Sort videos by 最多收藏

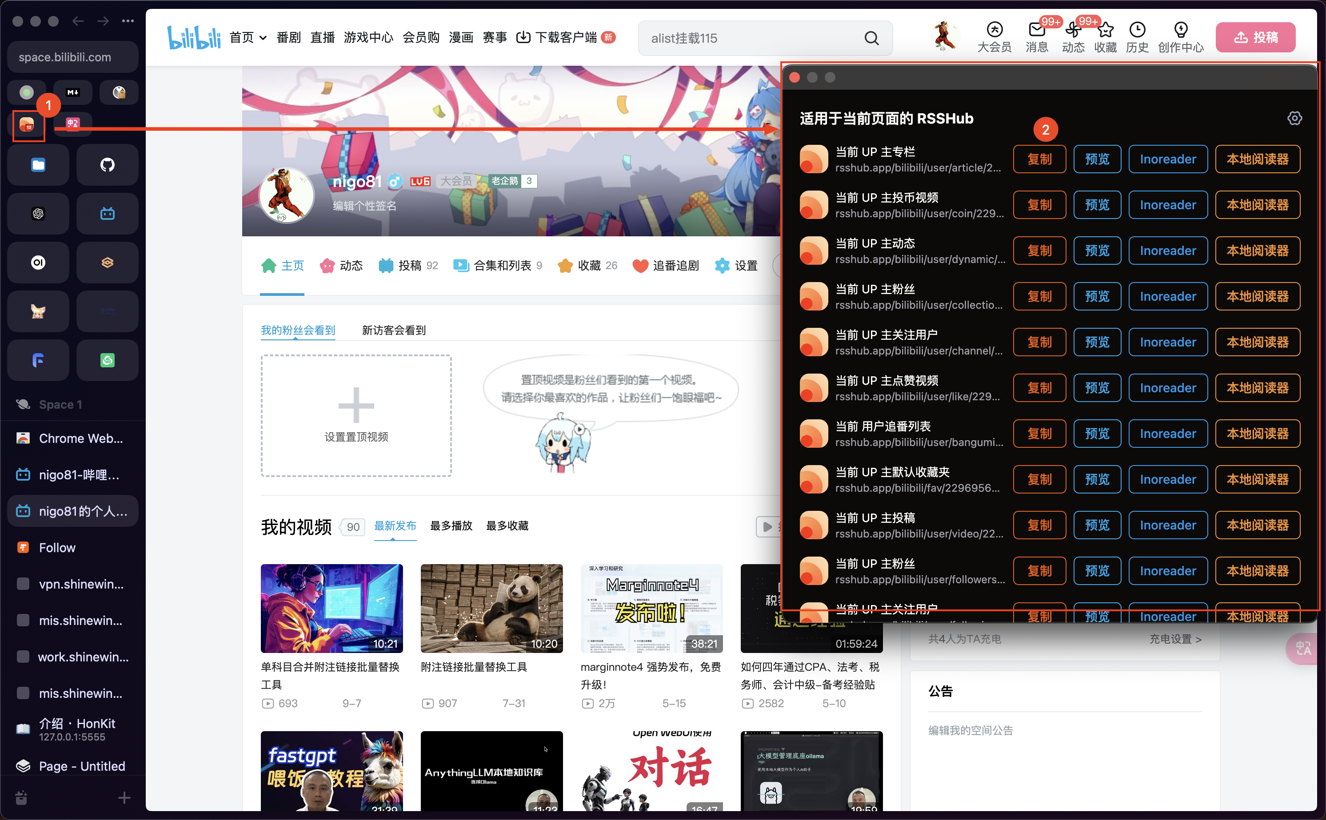tap(507, 525)
